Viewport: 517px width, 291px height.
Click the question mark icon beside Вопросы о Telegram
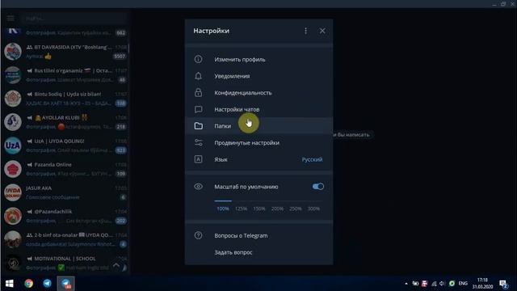coord(198,235)
